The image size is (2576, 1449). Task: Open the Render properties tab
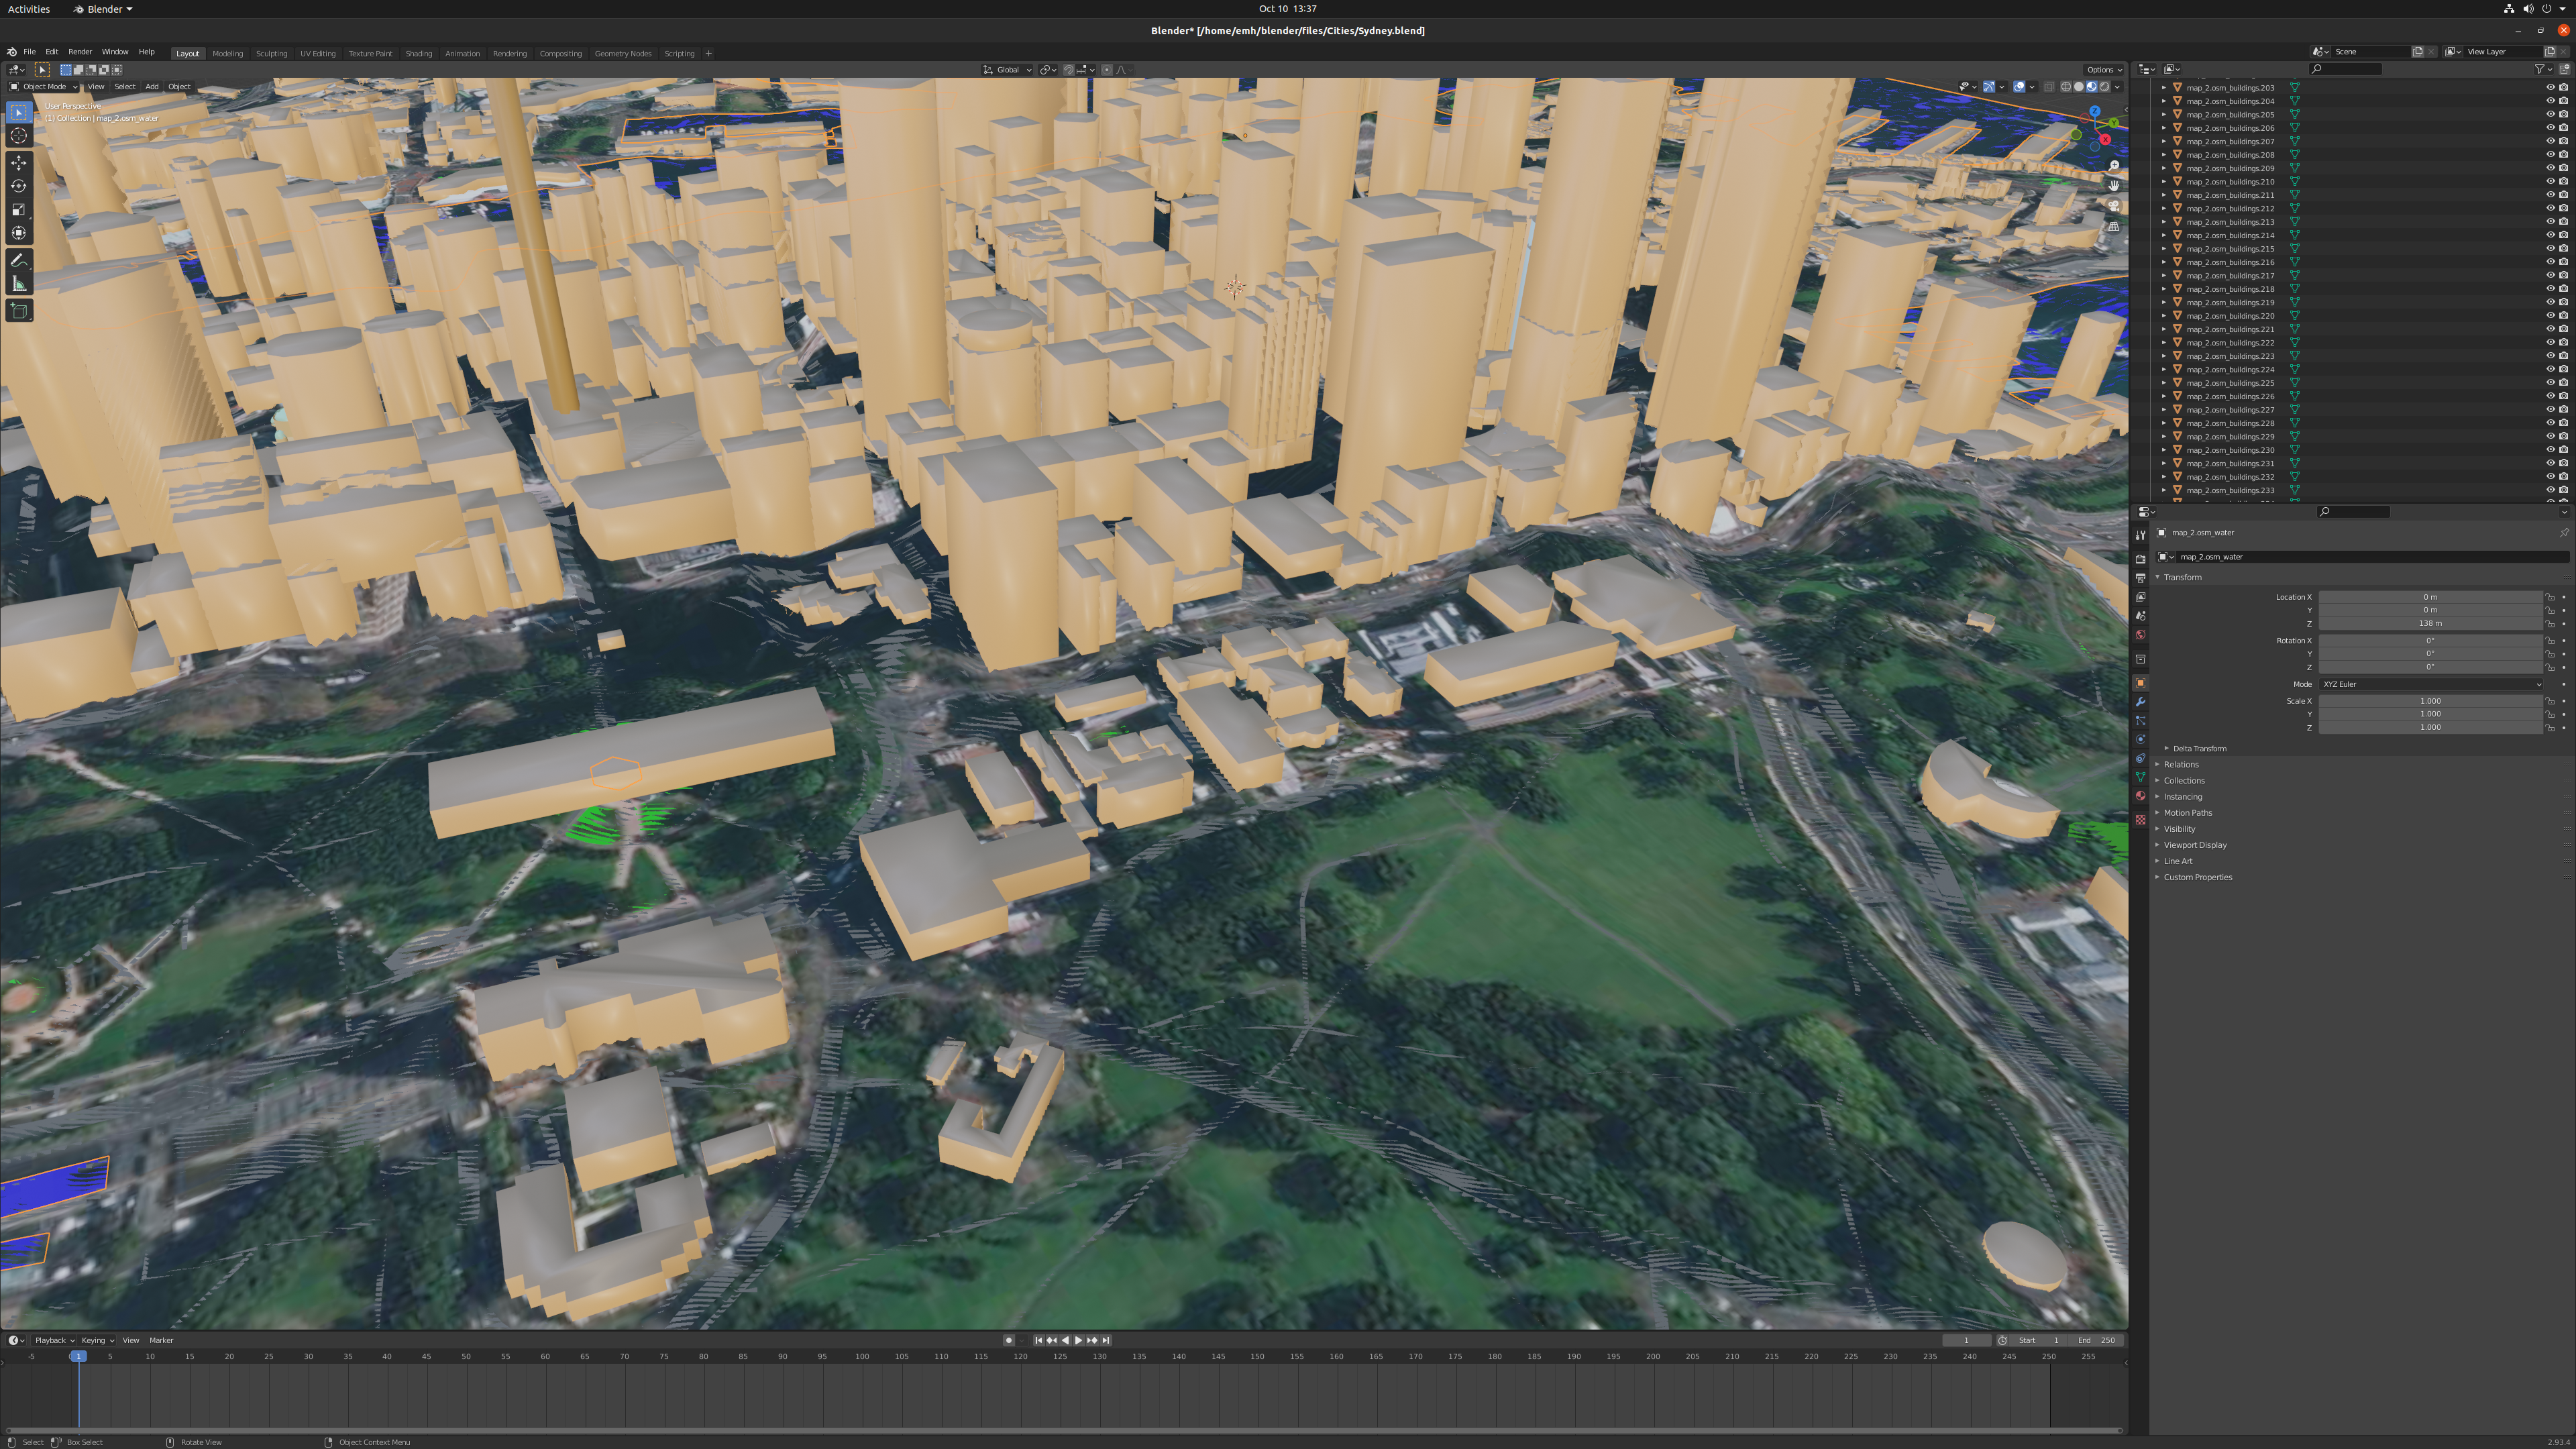tap(2140, 559)
